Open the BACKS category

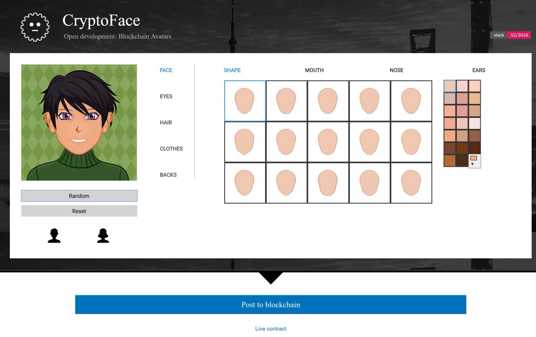pyautogui.click(x=168, y=175)
